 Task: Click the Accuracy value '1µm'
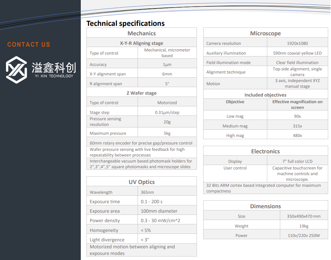point(167,65)
